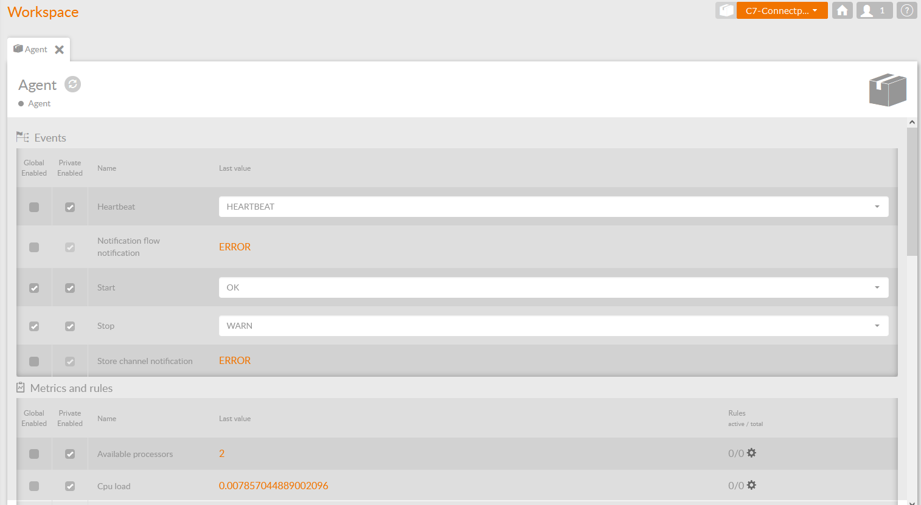Screen dimensions: 921x505
Task: Enable Global checkbox for Heartbeat event
Action: 34,207
